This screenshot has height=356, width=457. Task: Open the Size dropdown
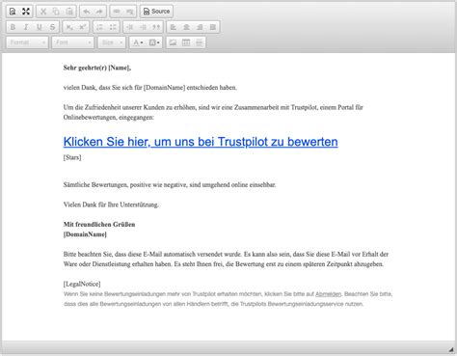coord(112,42)
